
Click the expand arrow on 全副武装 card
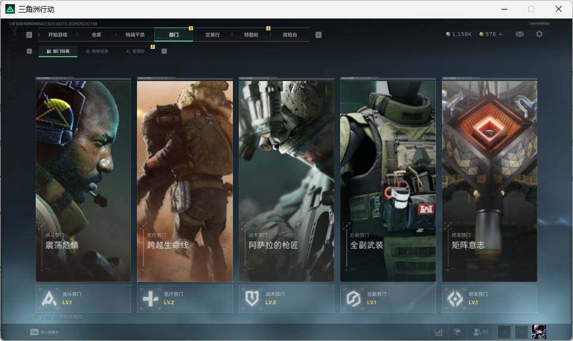pos(347,225)
